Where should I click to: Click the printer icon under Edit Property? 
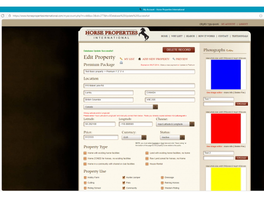point(121,63)
